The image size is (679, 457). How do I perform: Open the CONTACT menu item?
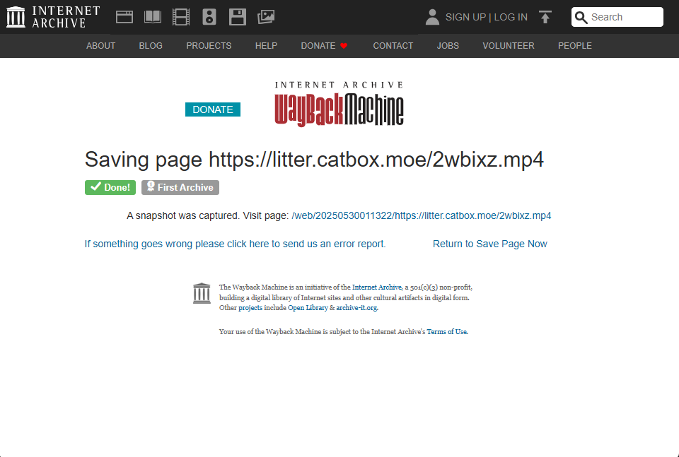393,46
